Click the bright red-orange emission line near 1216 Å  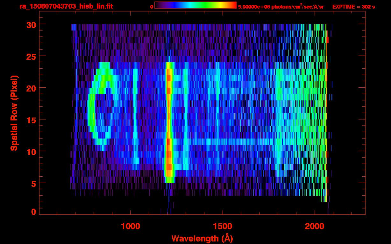[x=169, y=122]
